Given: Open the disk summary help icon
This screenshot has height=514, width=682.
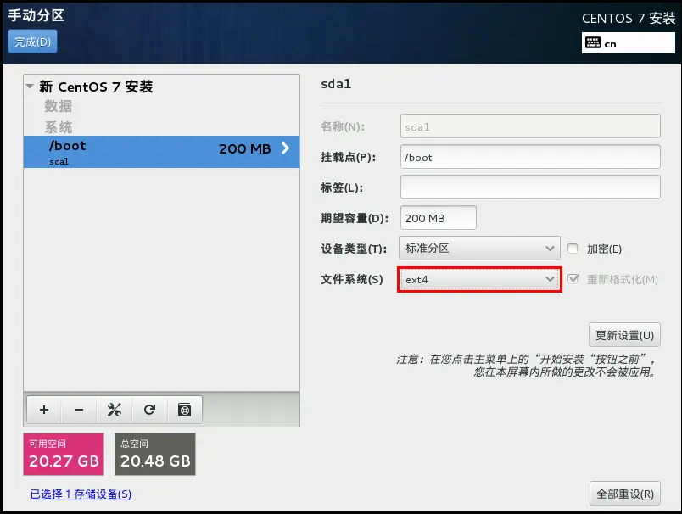Looking at the screenshot, I should coord(185,410).
